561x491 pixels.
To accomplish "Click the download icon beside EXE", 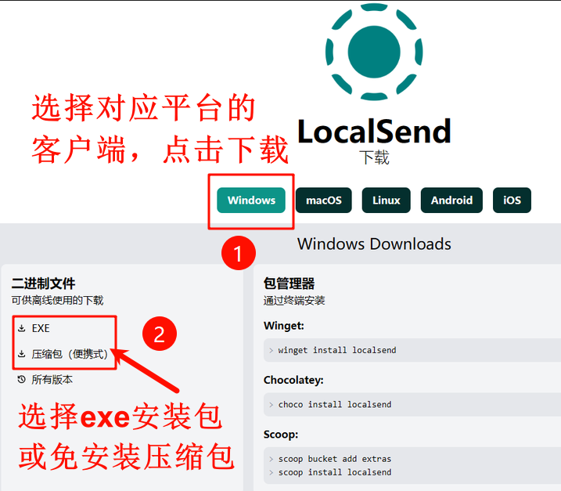I will tap(22, 328).
